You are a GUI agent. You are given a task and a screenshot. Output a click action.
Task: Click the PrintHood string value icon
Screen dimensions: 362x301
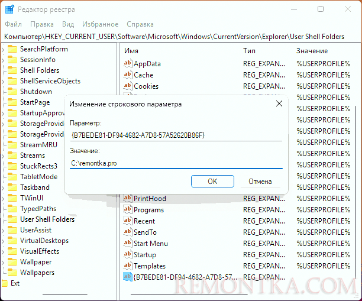click(127, 198)
